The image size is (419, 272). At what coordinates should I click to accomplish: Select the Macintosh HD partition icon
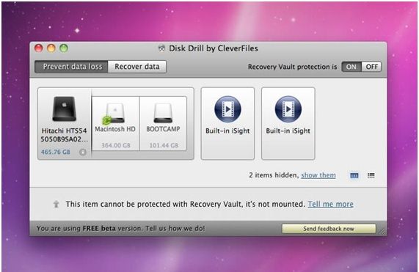point(115,113)
